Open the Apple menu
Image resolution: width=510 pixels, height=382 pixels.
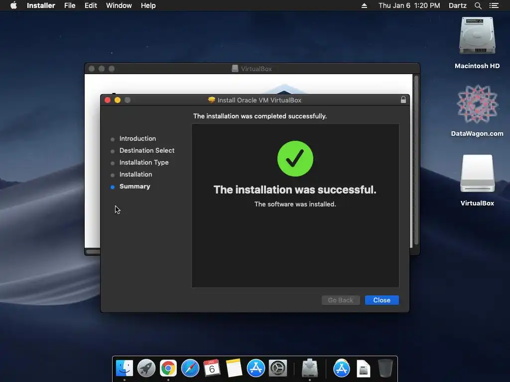click(13, 5)
